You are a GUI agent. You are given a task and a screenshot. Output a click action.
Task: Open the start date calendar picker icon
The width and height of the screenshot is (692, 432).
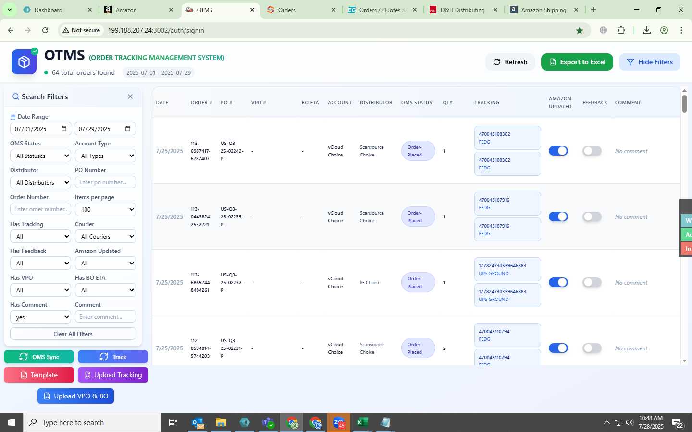(x=64, y=129)
